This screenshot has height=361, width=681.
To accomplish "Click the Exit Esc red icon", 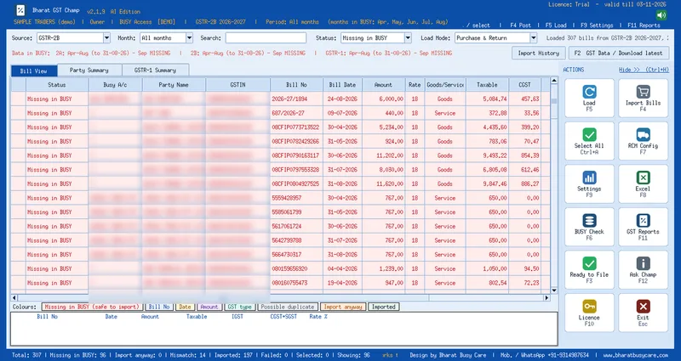I will pyautogui.click(x=643, y=307).
